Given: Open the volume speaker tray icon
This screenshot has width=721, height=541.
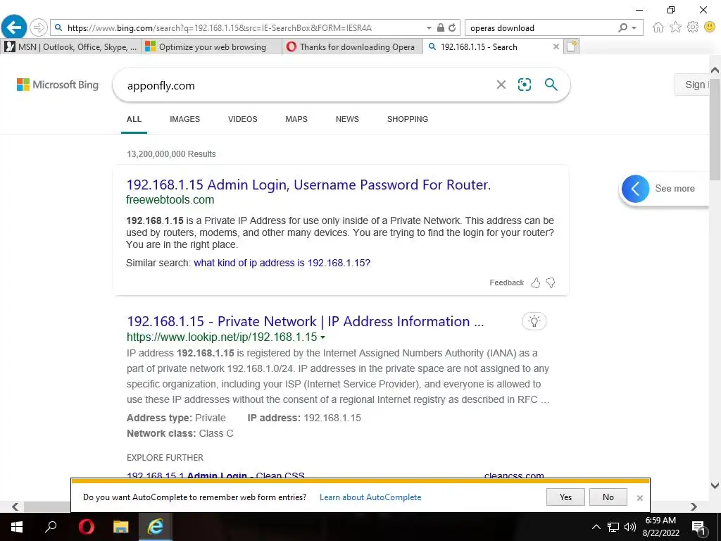Looking at the screenshot, I should (630, 527).
